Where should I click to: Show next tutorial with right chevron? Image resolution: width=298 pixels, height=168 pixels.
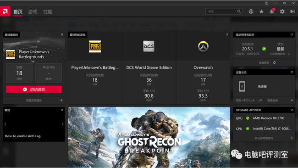(x=62, y=124)
